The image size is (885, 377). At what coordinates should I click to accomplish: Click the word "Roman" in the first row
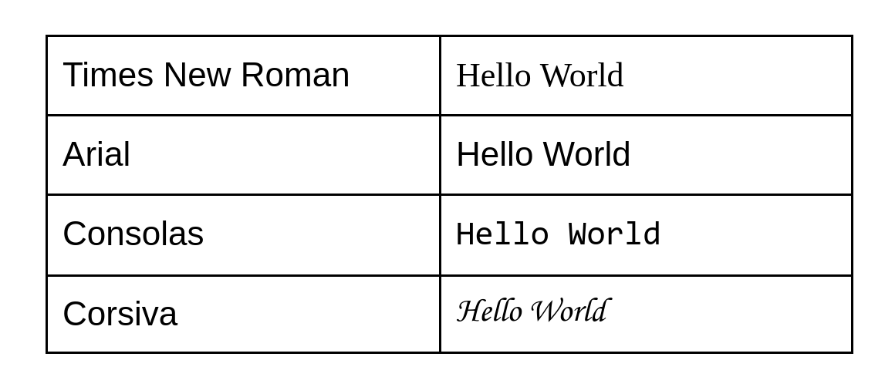pos(295,76)
